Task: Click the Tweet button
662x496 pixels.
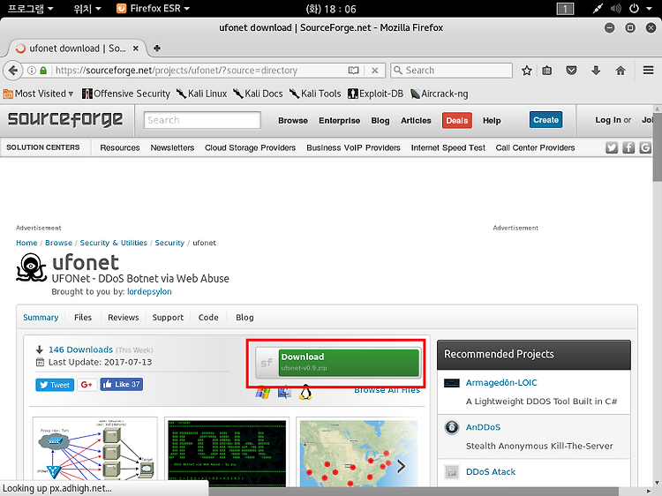Action: [55, 385]
